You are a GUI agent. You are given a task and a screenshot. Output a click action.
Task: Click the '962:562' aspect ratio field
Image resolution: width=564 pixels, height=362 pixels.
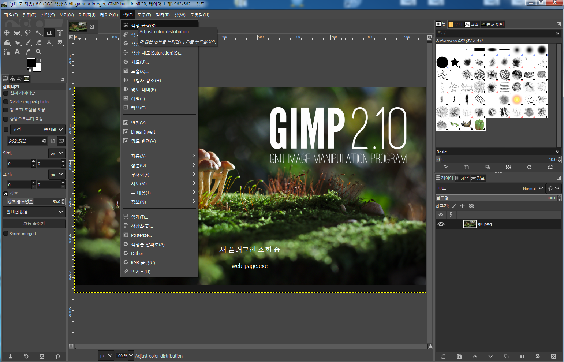pyautogui.click(x=27, y=141)
